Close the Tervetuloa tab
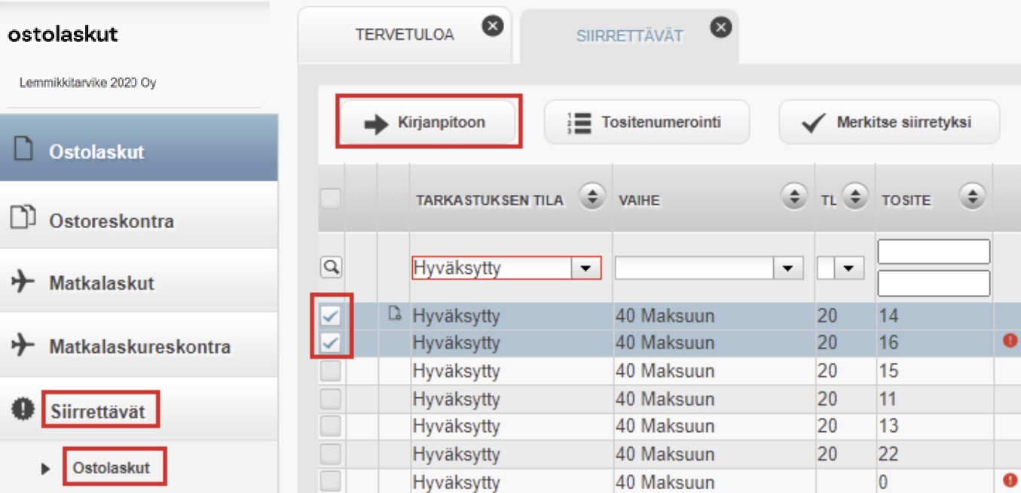Image resolution: width=1021 pixels, height=493 pixels. point(492,26)
